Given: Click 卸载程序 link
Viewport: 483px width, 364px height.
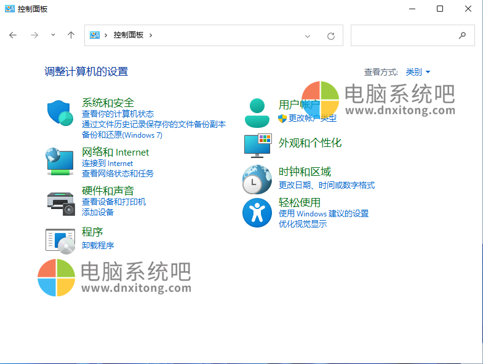Looking at the screenshot, I should [98, 245].
